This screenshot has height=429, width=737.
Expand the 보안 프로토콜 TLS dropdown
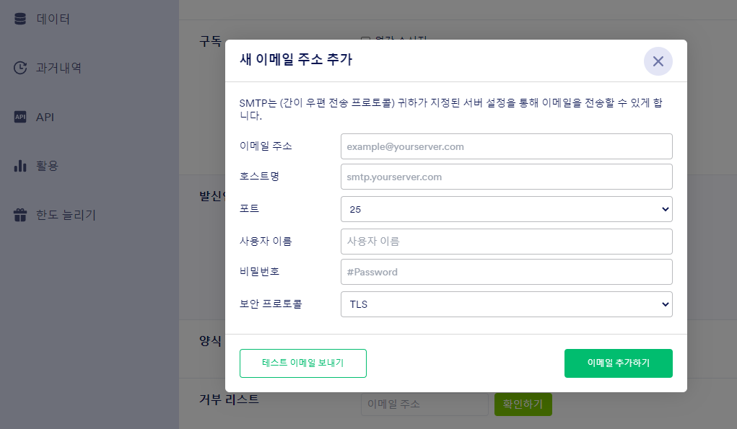(x=506, y=304)
